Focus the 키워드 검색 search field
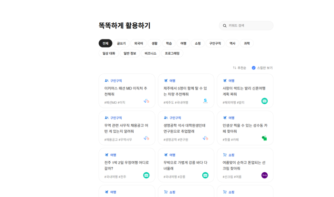334x197 pixels. pos(246,26)
